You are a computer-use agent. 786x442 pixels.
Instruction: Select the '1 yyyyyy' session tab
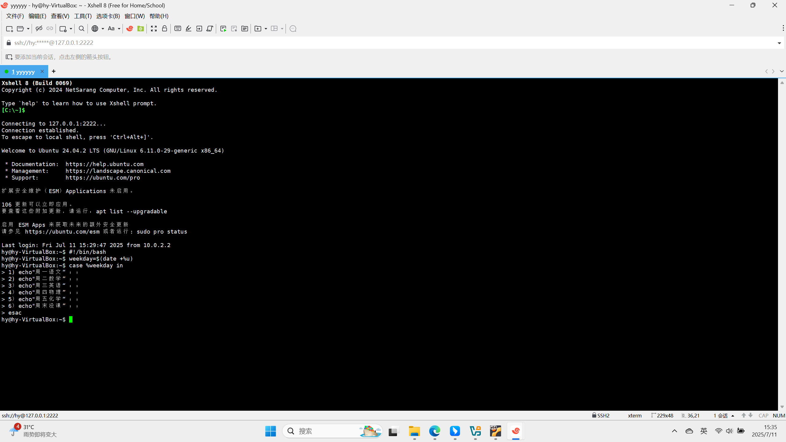pyautogui.click(x=23, y=72)
